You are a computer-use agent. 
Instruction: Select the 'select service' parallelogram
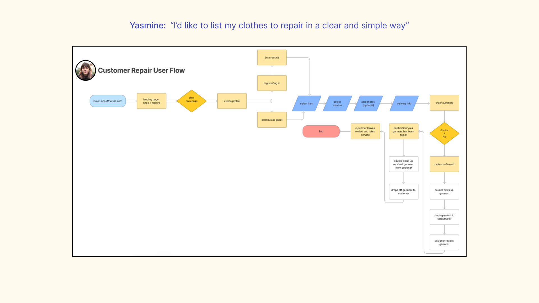point(337,104)
